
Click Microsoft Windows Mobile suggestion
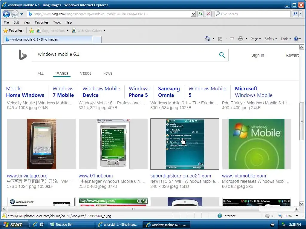254,92
